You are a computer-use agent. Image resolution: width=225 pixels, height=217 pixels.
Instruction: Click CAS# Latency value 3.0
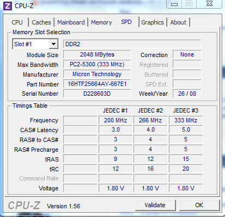click(x=115, y=130)
